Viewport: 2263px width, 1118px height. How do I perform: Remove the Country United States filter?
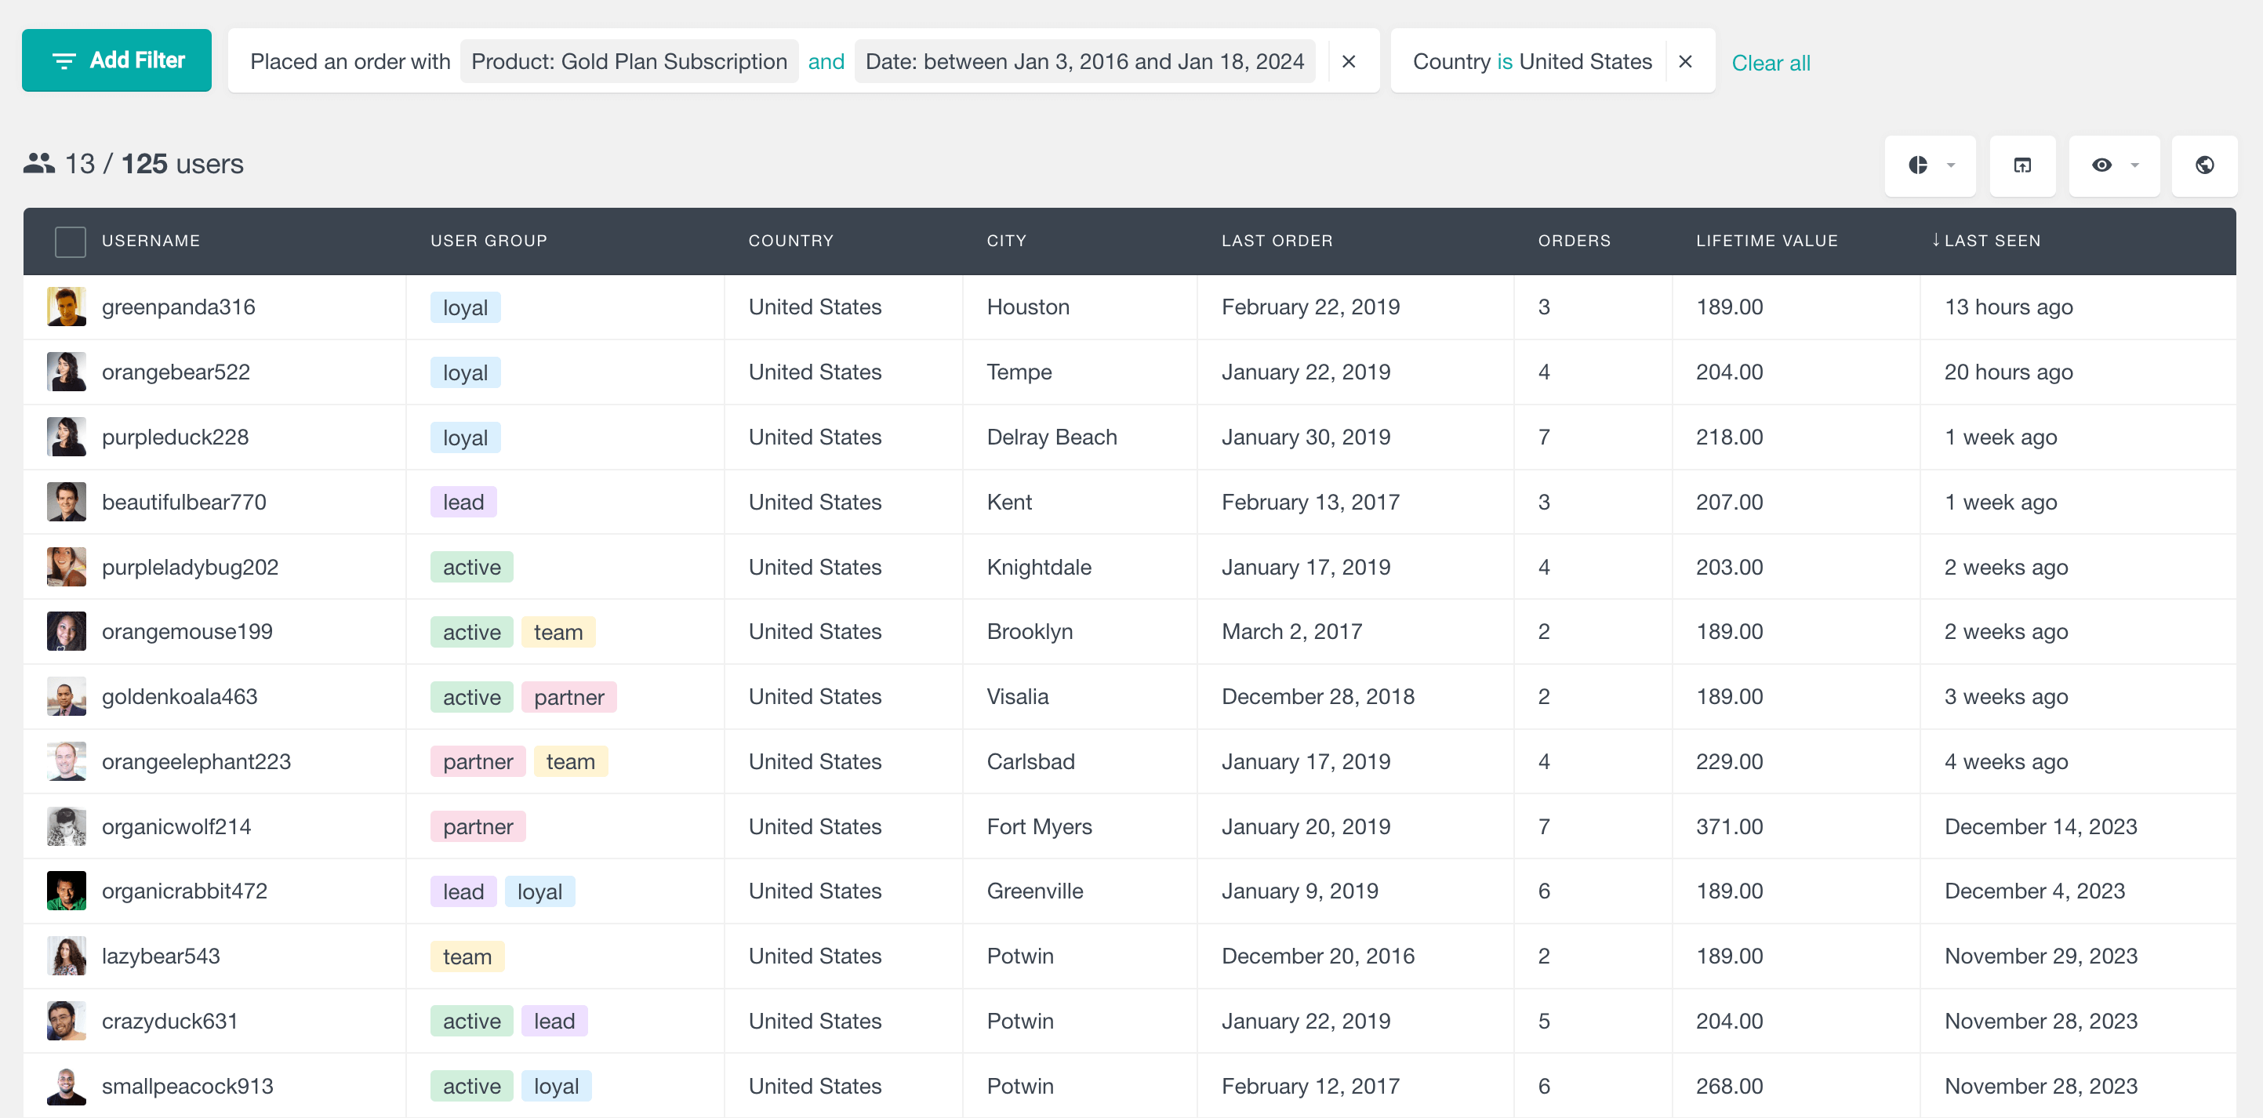(x=1684, y=61)
